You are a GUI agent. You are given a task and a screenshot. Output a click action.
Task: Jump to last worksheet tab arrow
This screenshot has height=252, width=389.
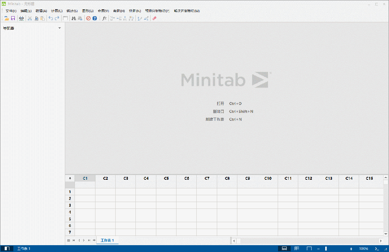pyautogui.click(x=89, y=240)
